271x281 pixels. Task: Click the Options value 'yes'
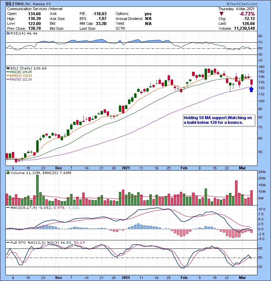pyautogui.click(x=148, y=14)
